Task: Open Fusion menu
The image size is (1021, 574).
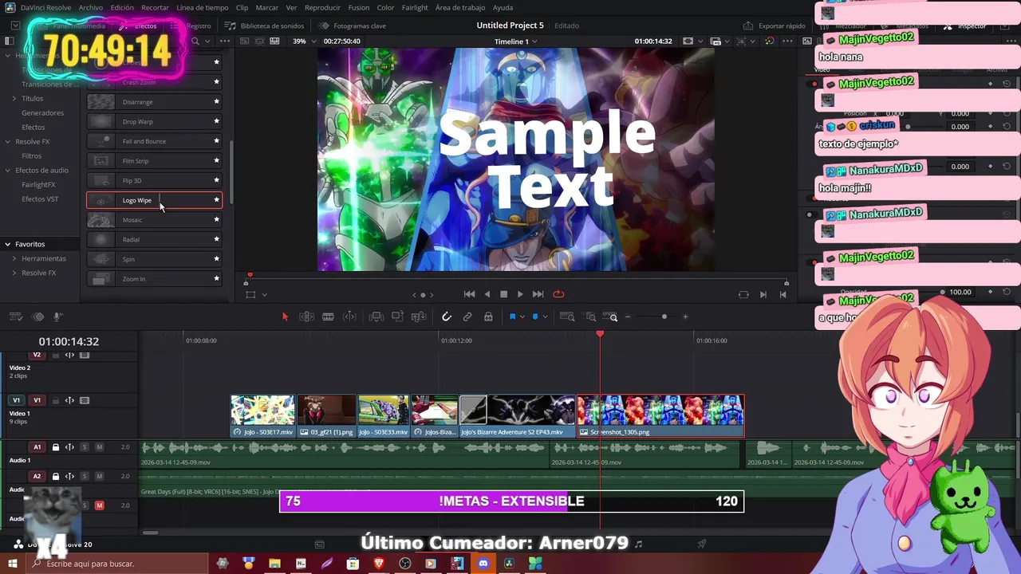Action: pyautogui.click(x=358, y=7)
